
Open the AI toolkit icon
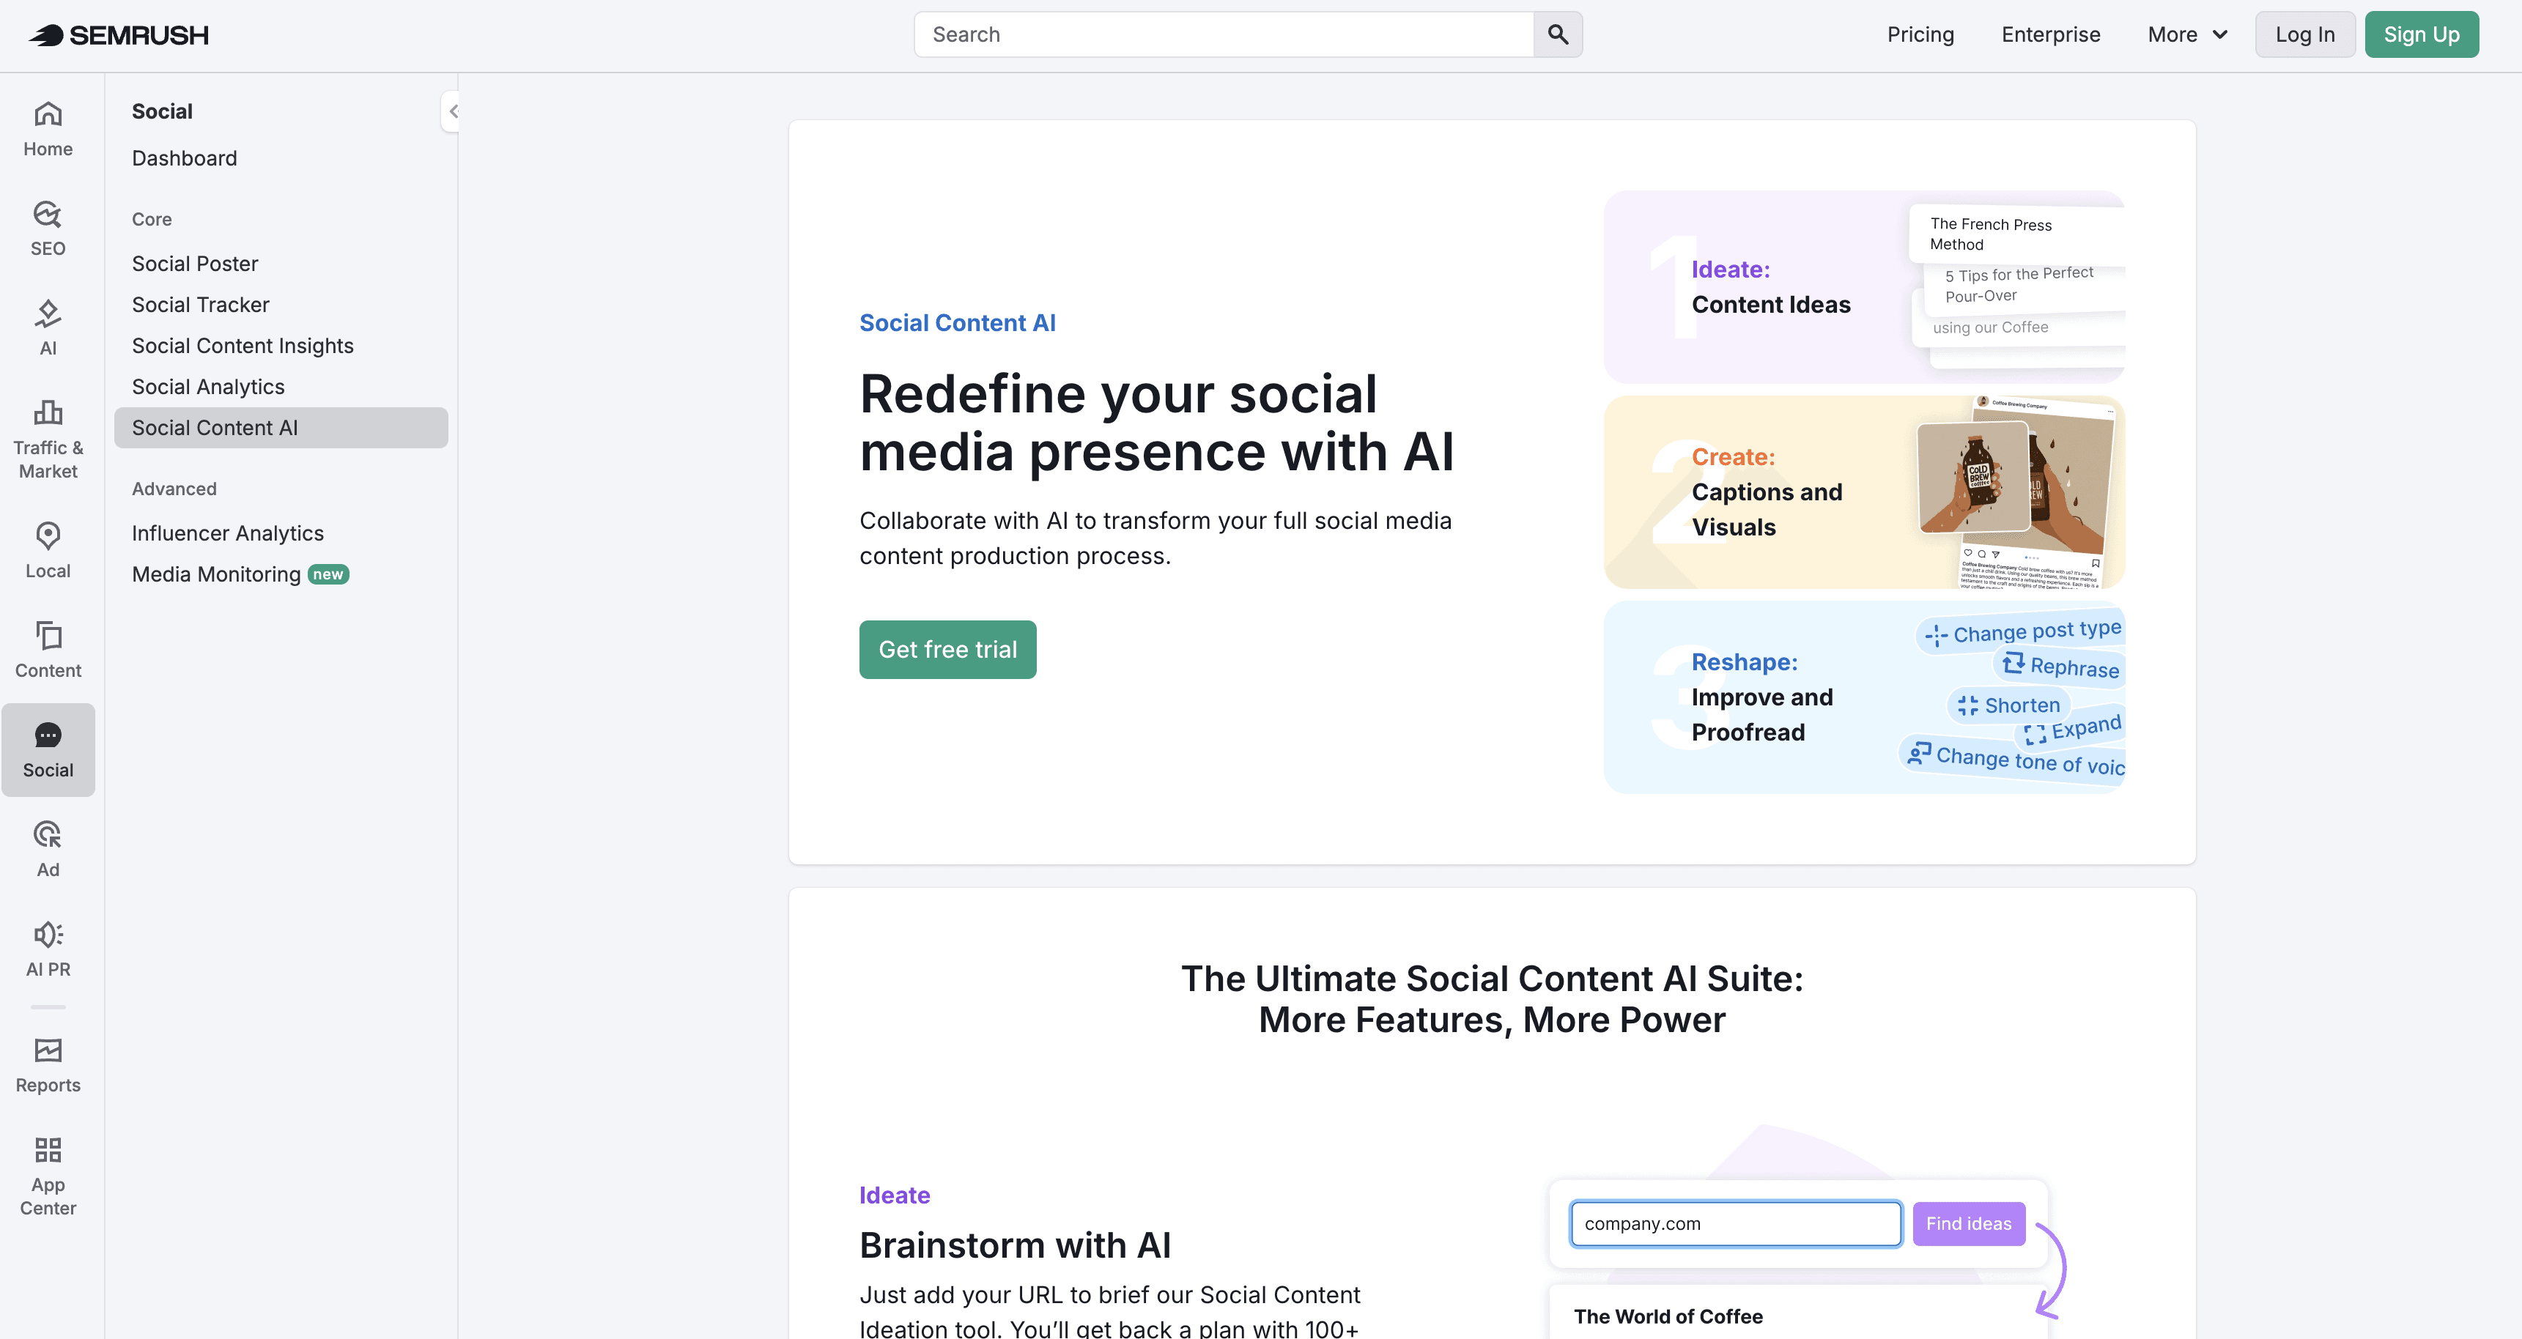pos(48,326)
